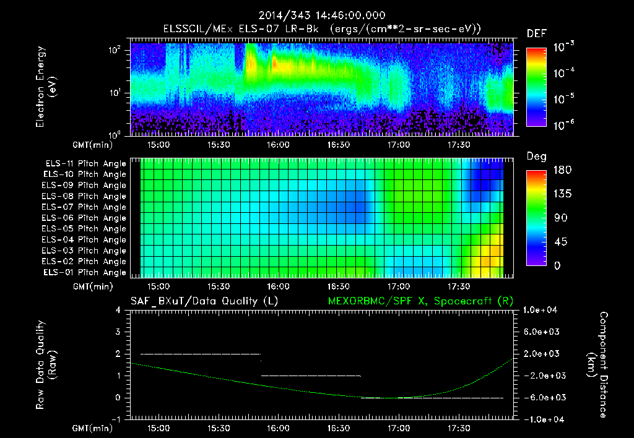Click the white data quality line at level 2
This screenshot has height=438, width=634.
click(200, 354)
